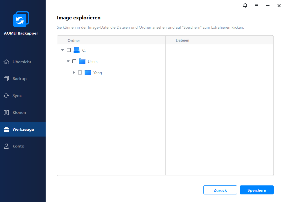
Task: Go to the Konto section
Action: point(18,146)
